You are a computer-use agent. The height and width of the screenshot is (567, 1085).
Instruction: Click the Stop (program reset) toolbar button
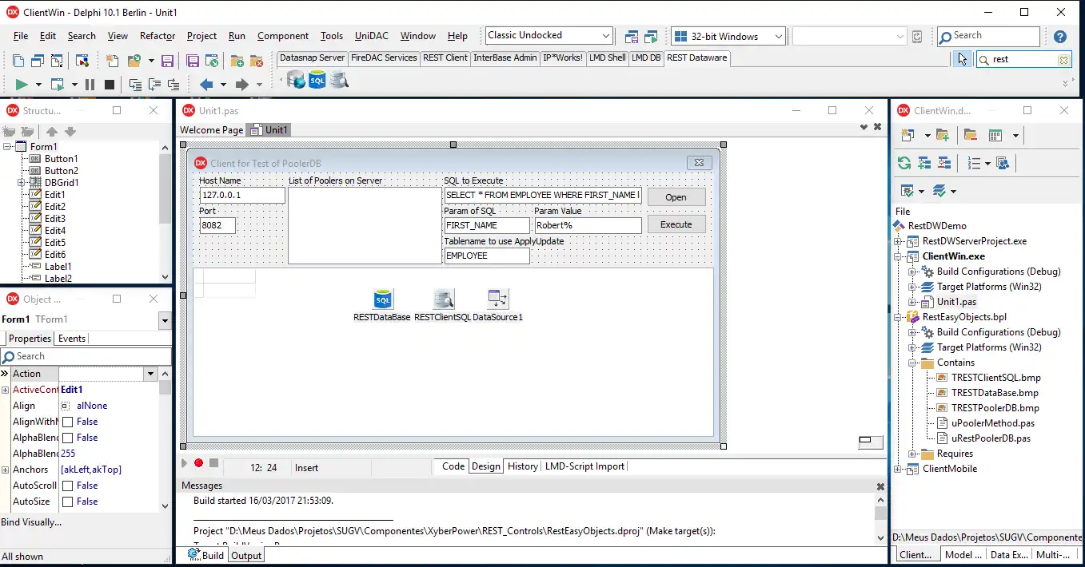coord(110,84)
